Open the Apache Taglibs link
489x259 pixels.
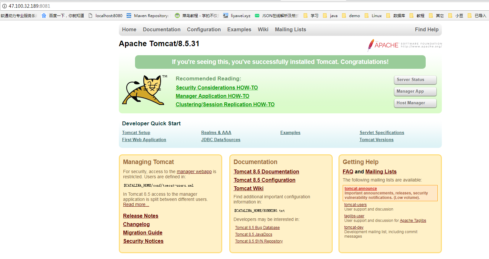pyautogui.click(x=413, y=221)
